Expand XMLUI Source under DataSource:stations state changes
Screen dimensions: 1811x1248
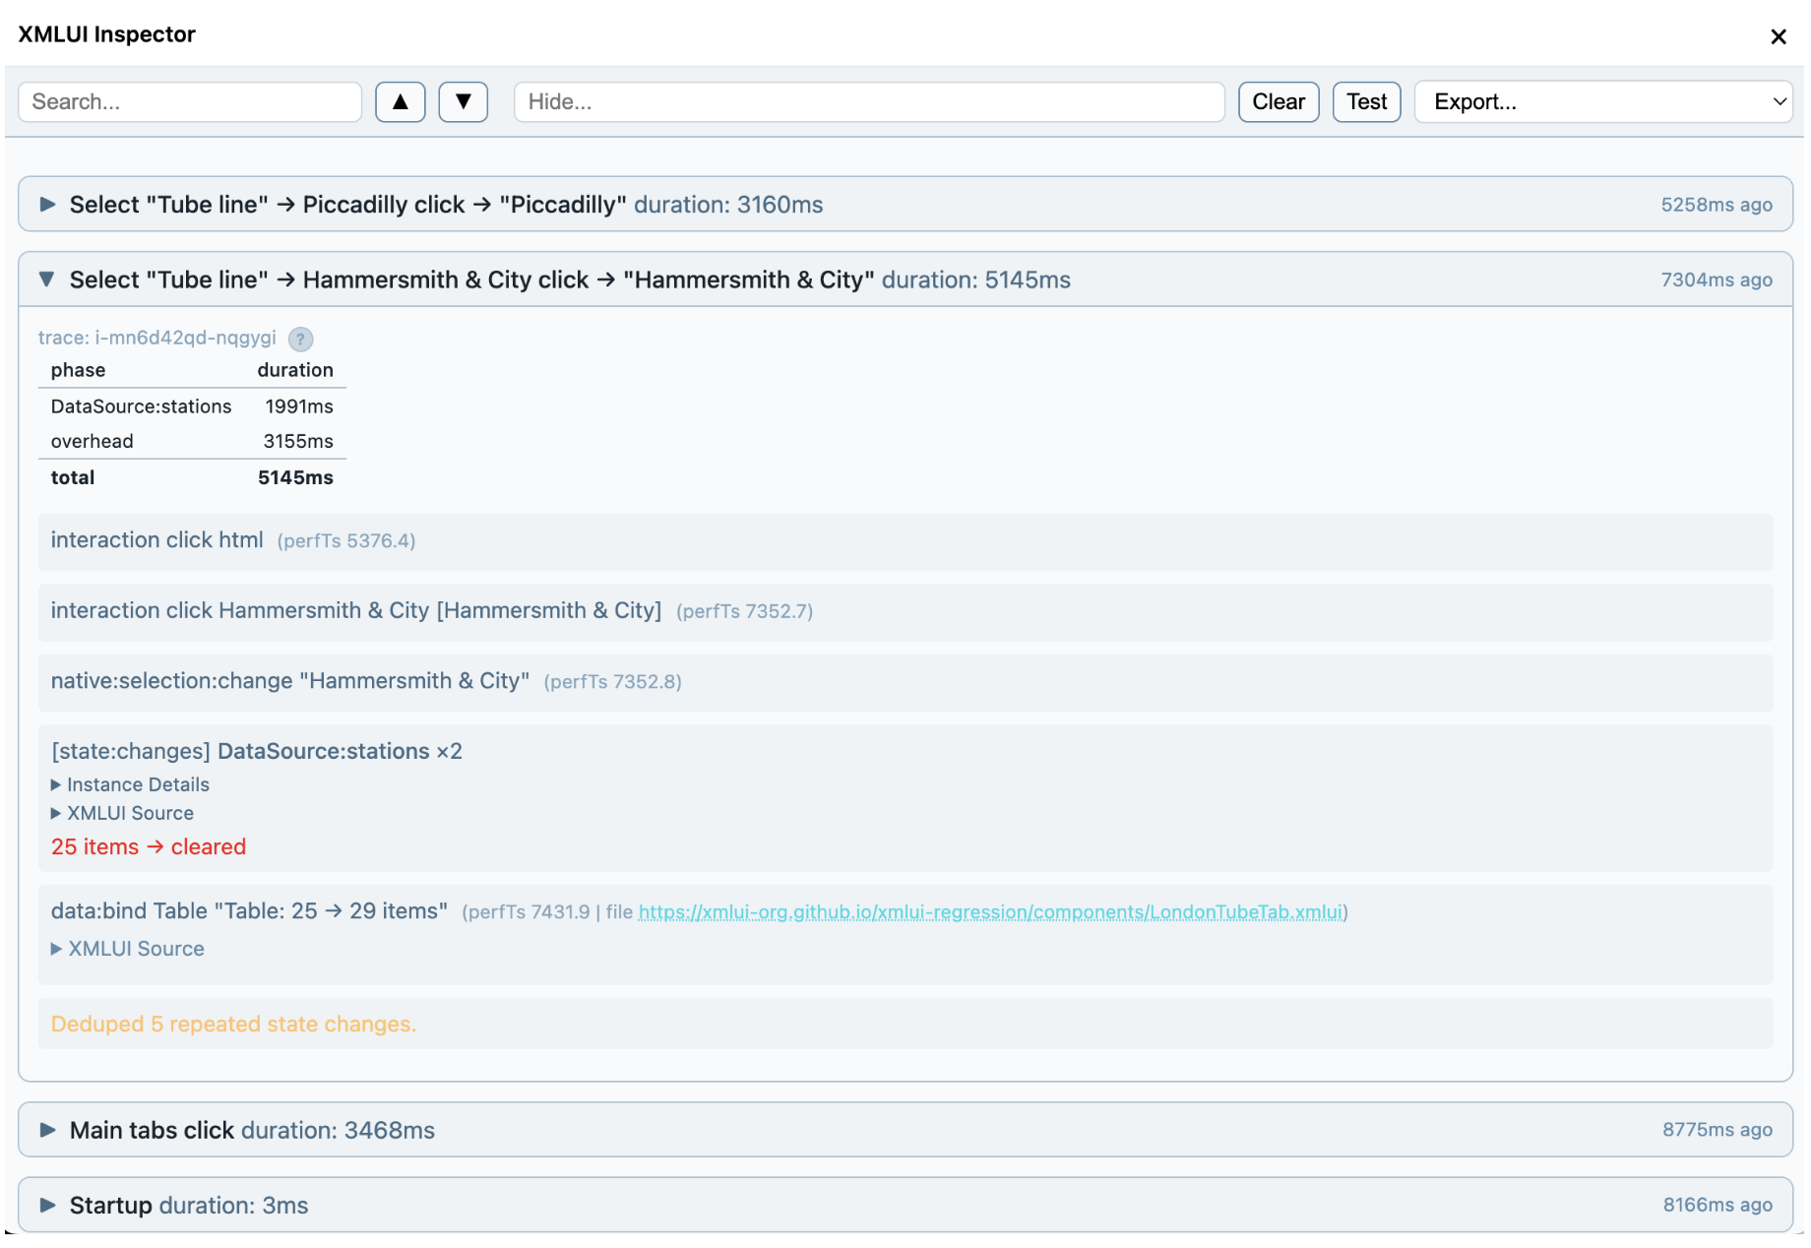point(122,813)
